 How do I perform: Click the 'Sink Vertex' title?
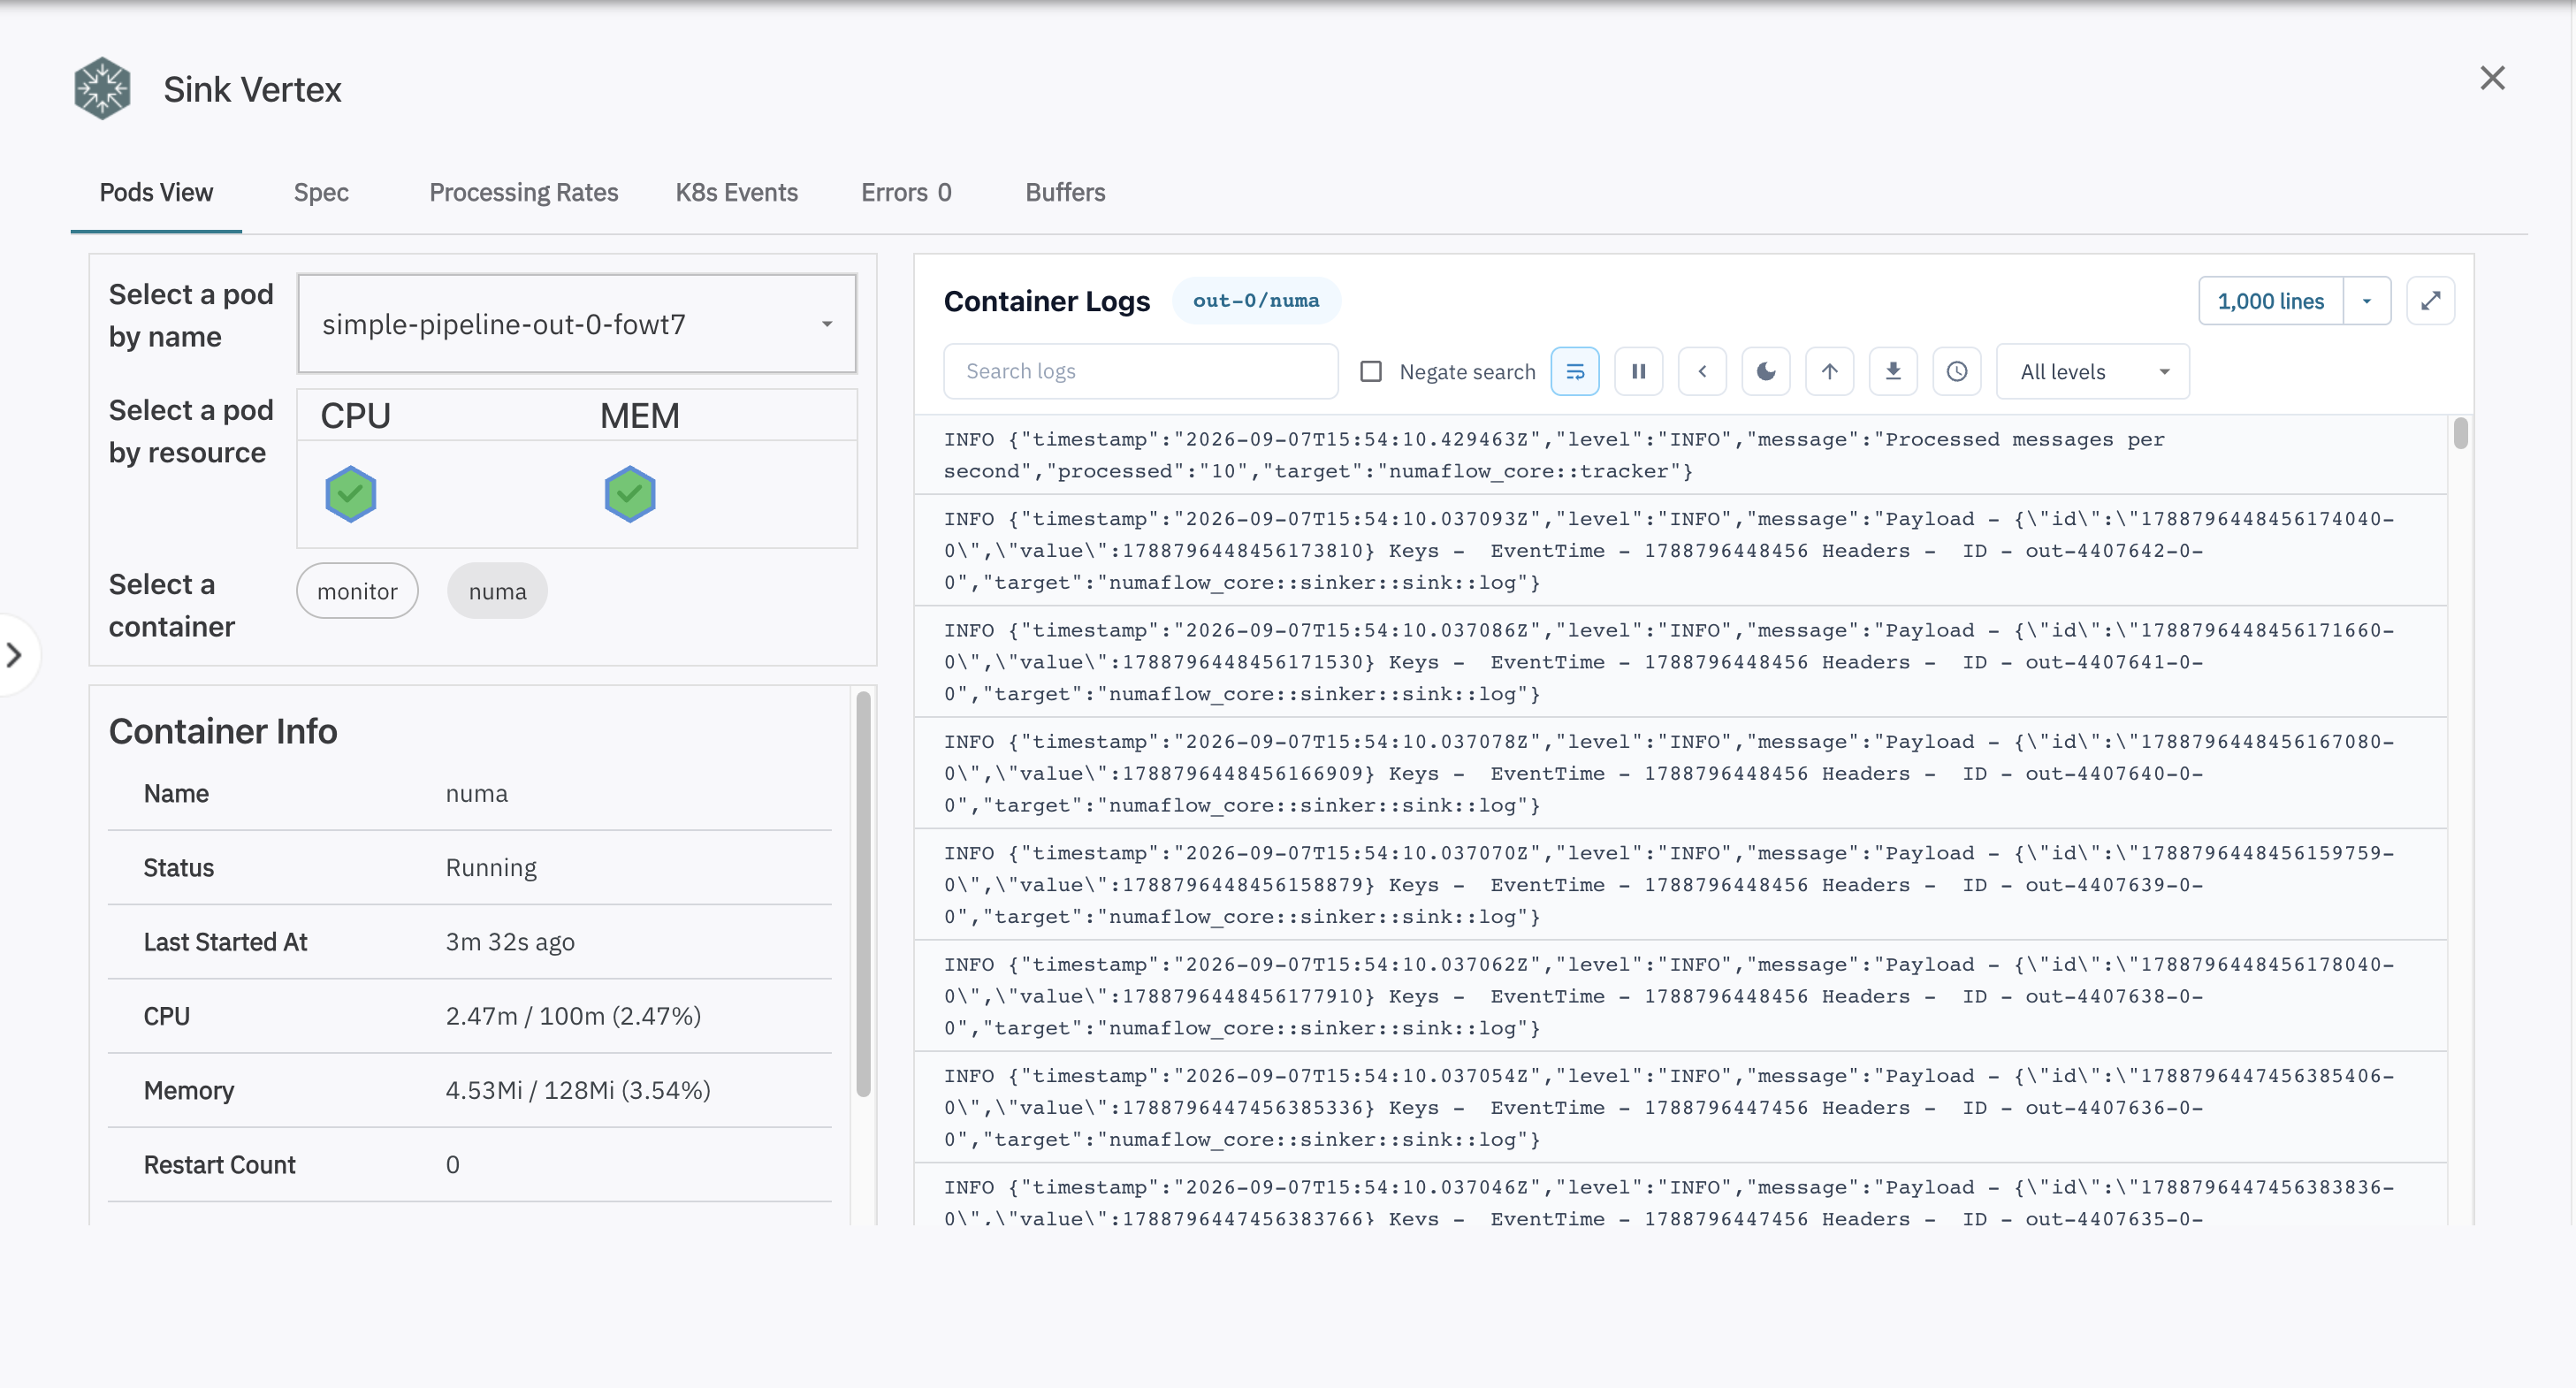coord(252,89)
